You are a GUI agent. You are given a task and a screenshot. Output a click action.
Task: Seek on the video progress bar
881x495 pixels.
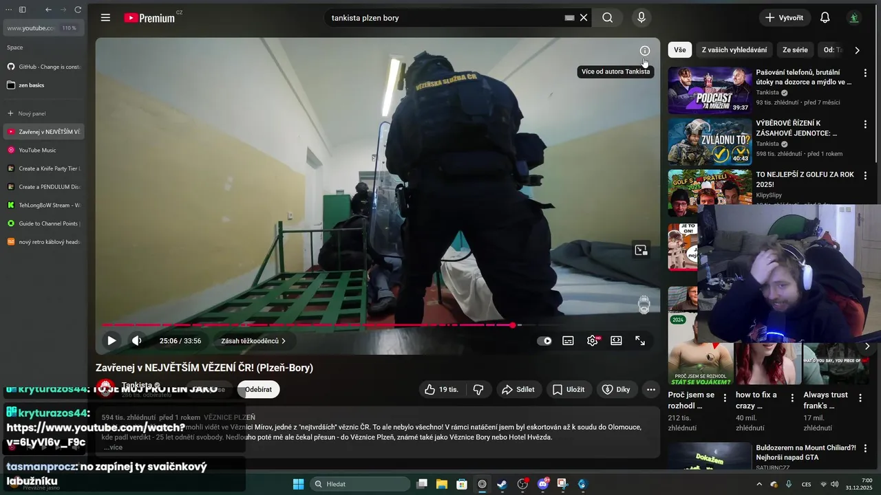[377, 325]
